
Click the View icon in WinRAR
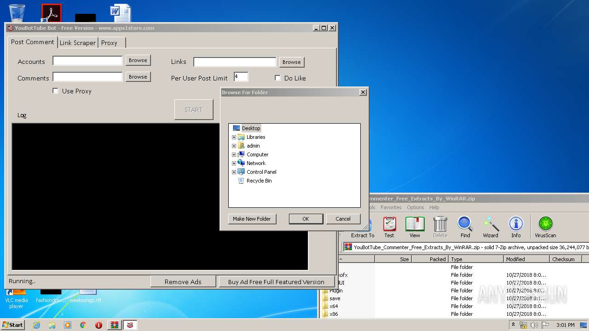coord(415,227)
